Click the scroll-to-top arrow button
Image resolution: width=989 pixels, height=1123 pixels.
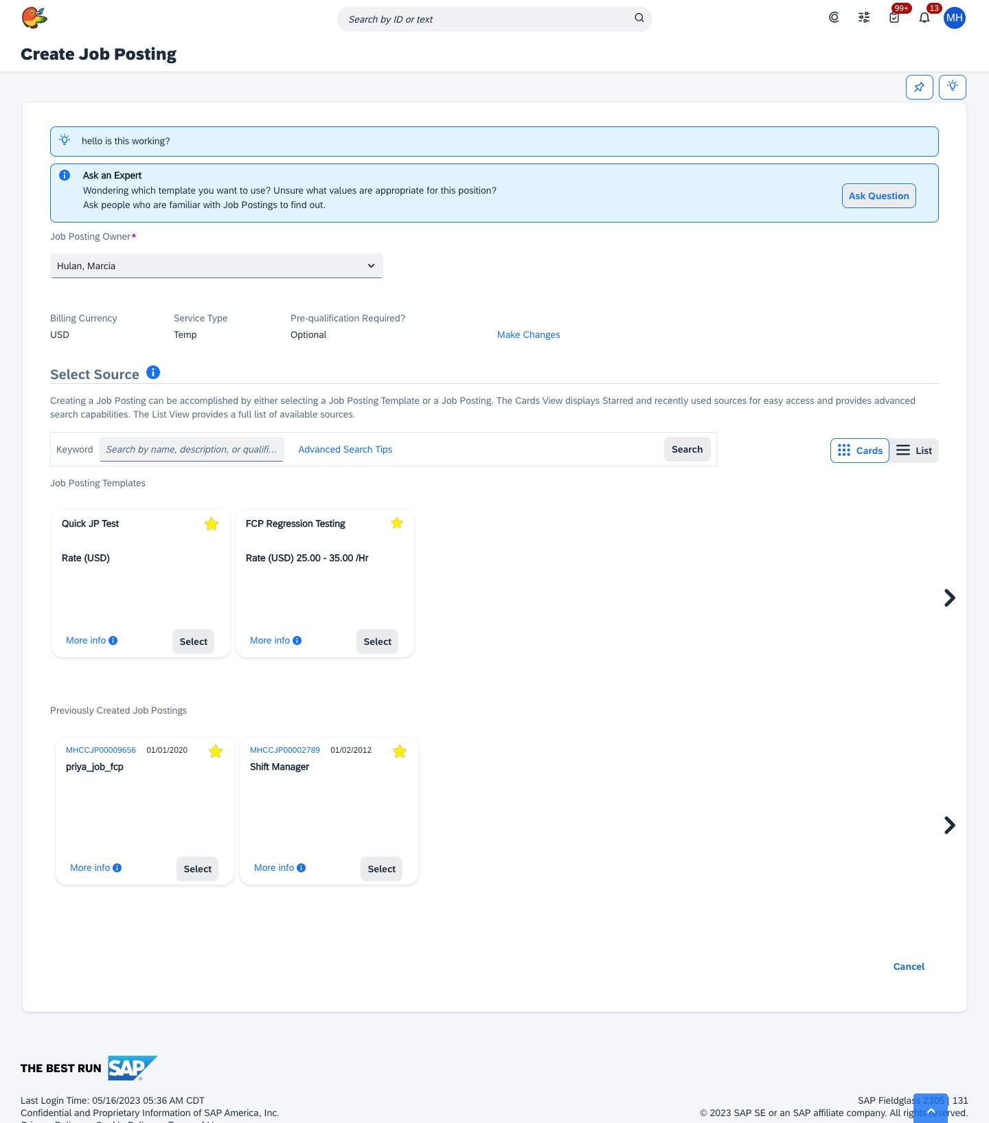(x=931, y=1109)
